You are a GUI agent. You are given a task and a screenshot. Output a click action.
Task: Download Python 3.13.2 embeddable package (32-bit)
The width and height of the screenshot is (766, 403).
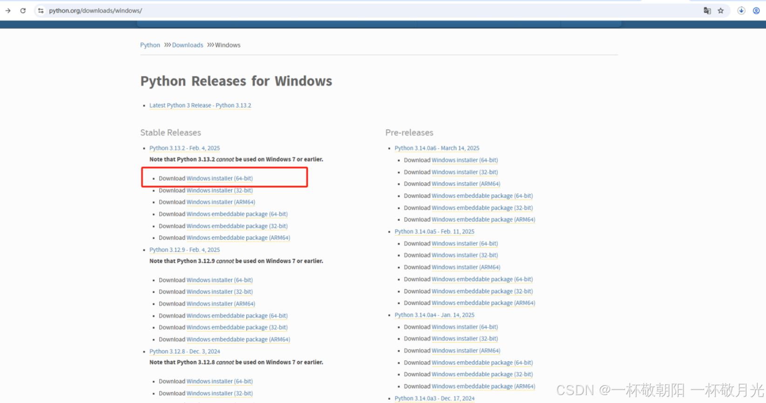[x=237, y=226]
